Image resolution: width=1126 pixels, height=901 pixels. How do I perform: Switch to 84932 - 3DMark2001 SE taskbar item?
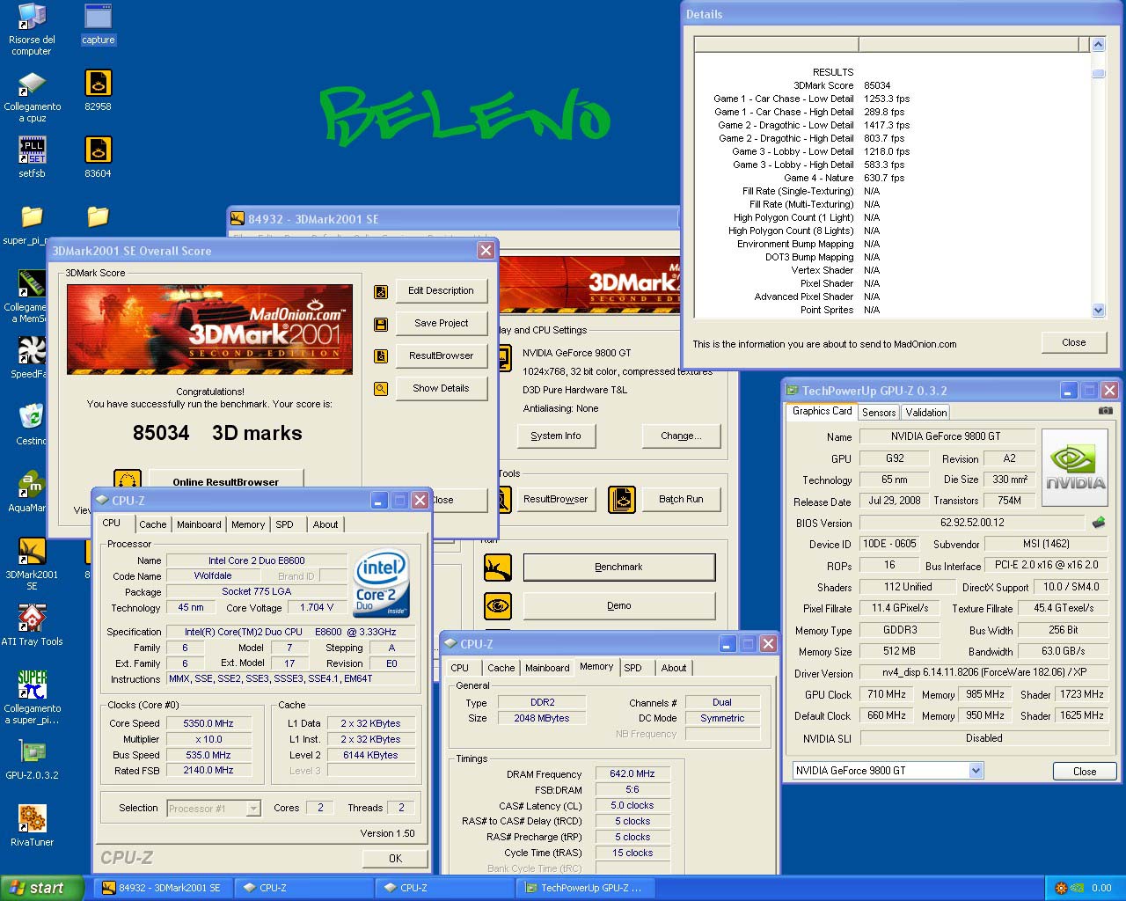coord(163,888)
